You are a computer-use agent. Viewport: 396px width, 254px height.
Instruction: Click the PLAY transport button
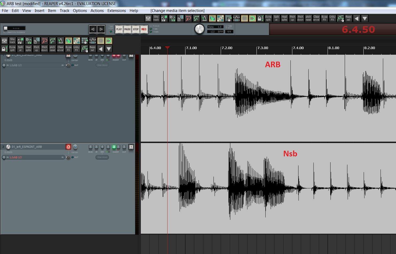click(119, 29)
